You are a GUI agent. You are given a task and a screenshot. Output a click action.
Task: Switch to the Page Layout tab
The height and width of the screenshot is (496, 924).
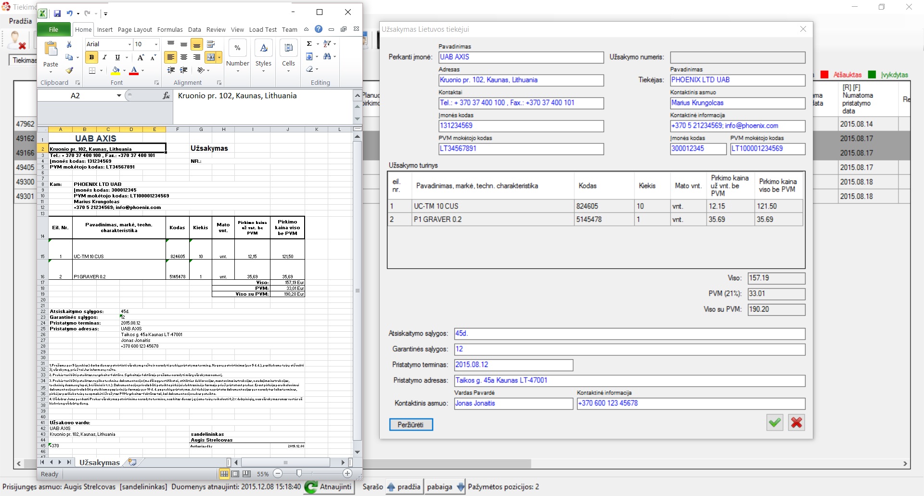(x=135, y=30)
